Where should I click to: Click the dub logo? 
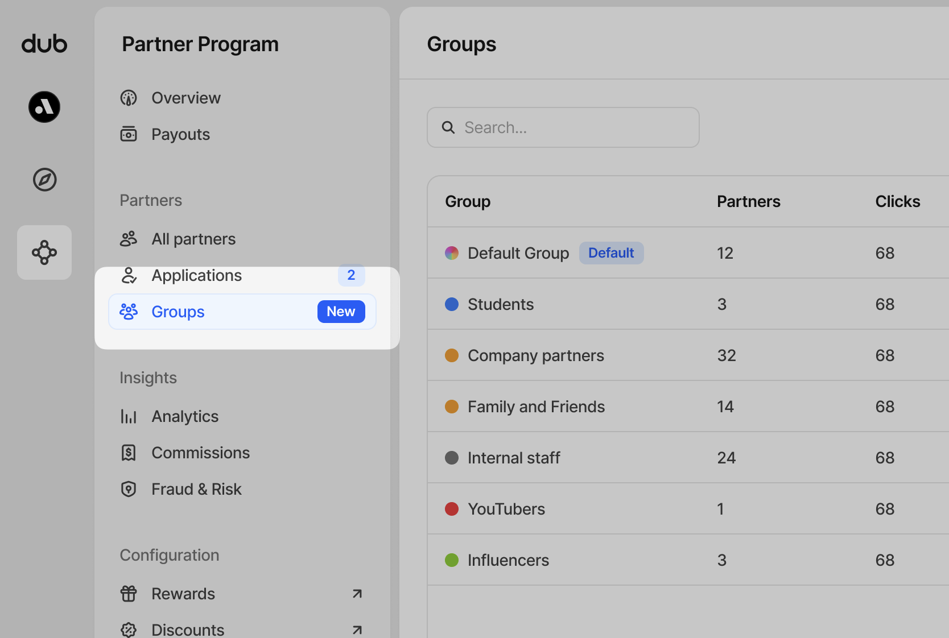tap(44, 44)
